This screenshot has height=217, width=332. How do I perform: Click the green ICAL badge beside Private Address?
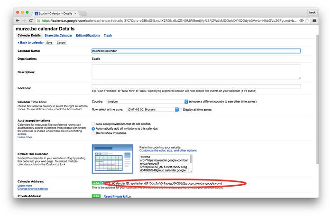[96, 196]
